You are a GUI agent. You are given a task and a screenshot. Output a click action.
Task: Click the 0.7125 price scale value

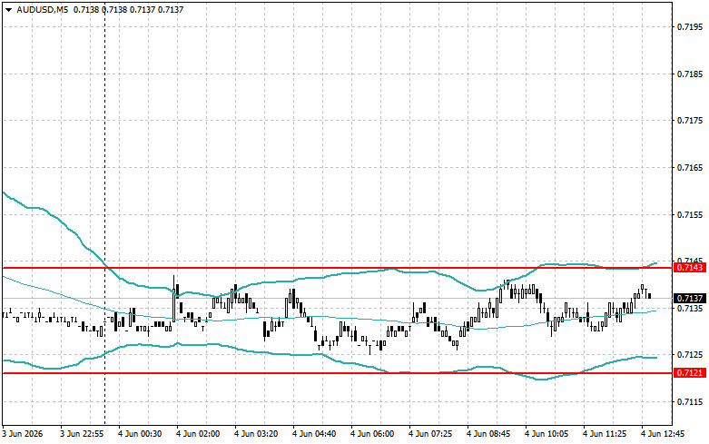point(690,354)
